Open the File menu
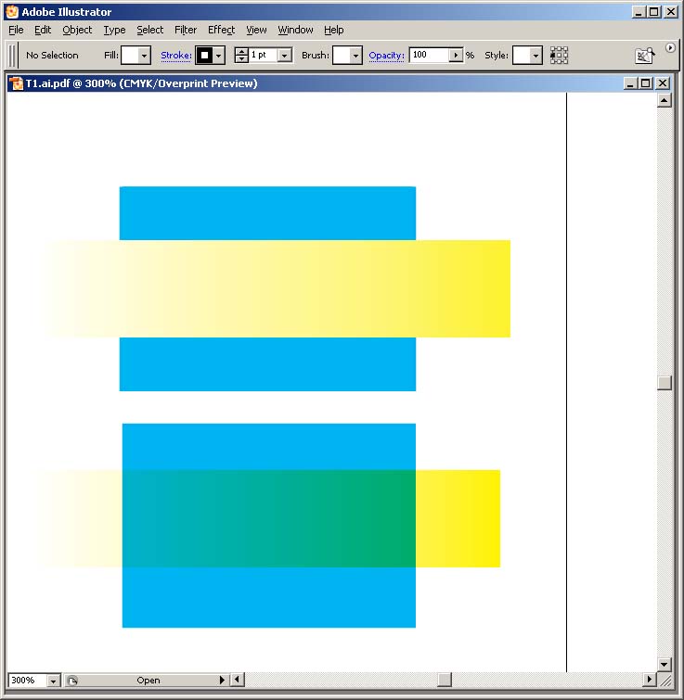The image size is (684, 700). point(16,30)
